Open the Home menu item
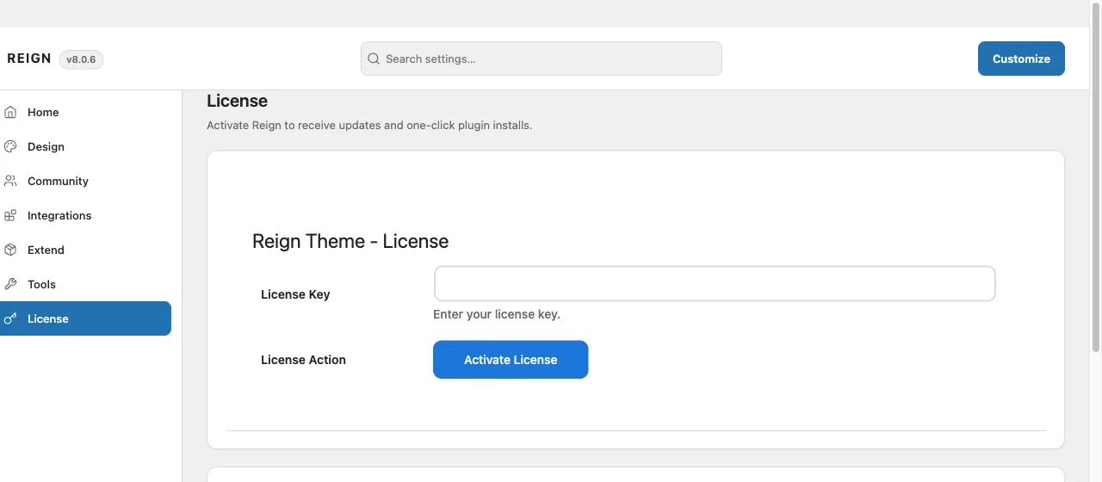This screenshot has width=1102, height=482. [x=85, y=112]
